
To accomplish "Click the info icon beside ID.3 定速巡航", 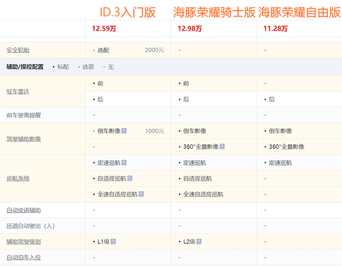I will 124,163.
